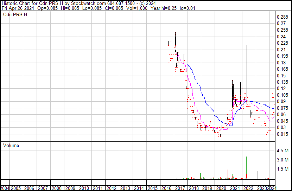Click the 2012 year label
The width and height of the screenshot is (292, 191).
112,188
